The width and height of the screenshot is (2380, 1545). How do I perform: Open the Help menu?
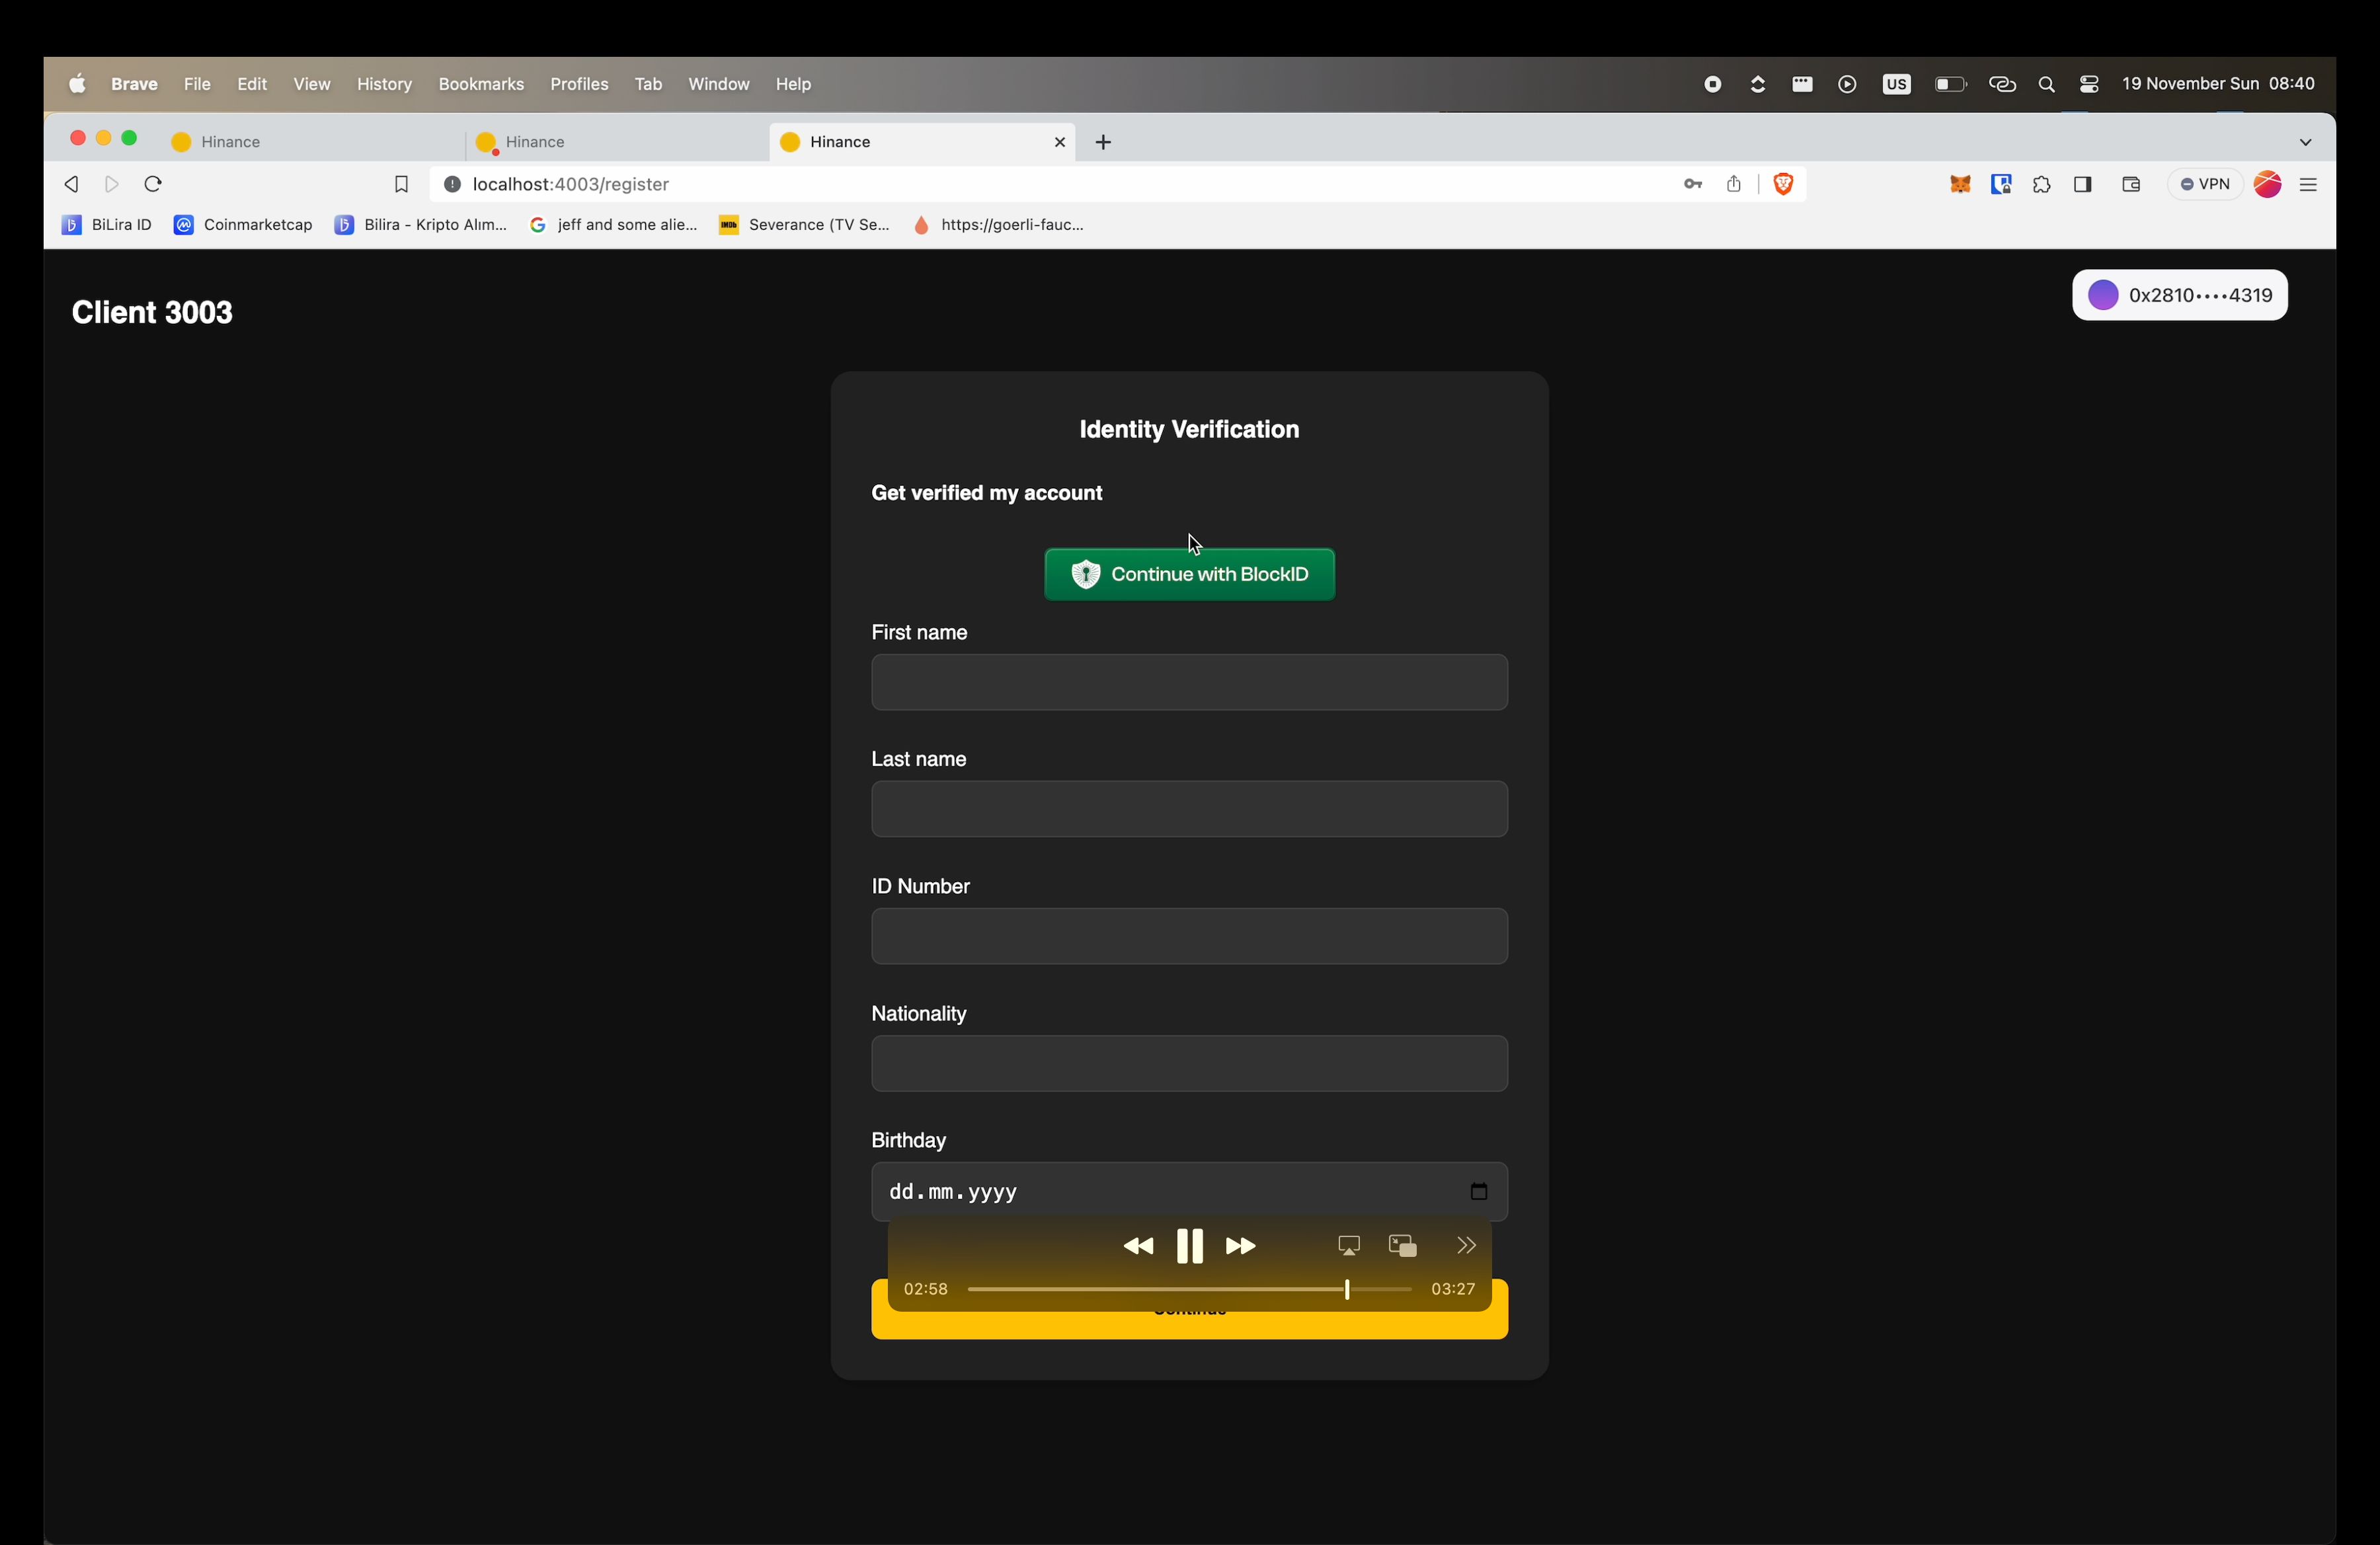(x=794, y=84)
